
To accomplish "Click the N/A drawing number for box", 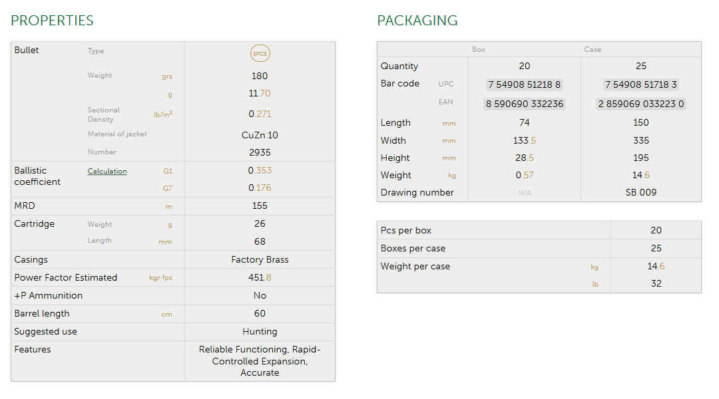I will tap(525, 193).
